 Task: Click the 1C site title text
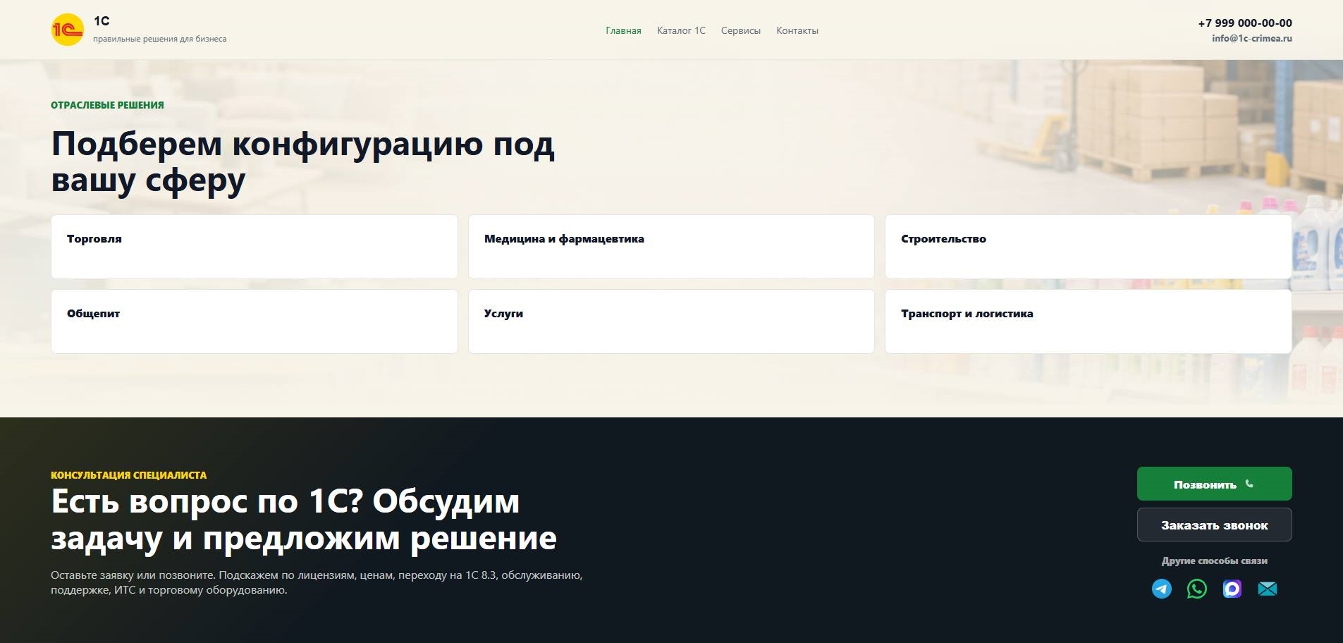pyautogui.click(x=102, y=21)
